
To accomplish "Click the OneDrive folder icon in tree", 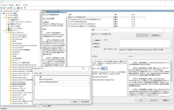I will (11, 54).
